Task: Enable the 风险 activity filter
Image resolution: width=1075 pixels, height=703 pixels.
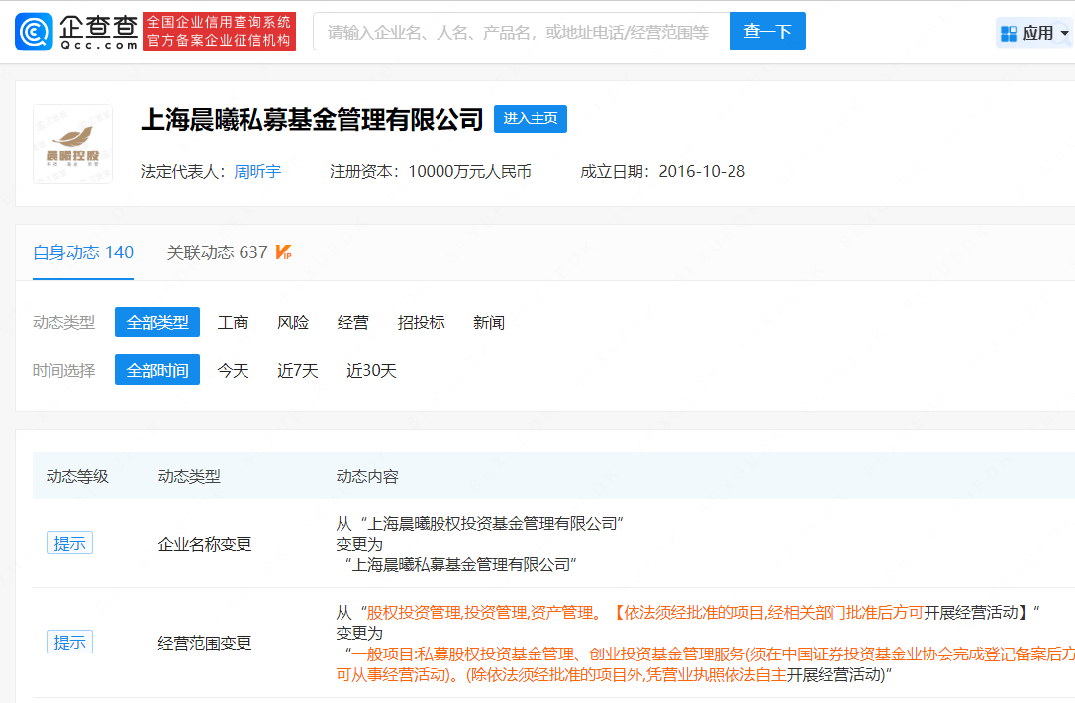Action: (293, 321)
